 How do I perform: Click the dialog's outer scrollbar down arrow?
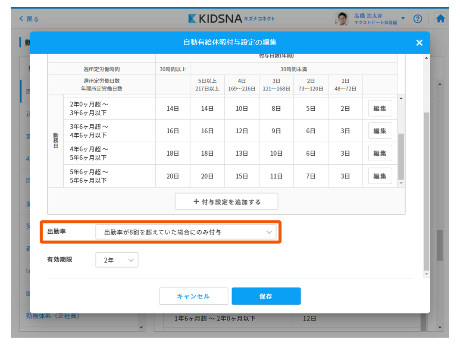(x=426, y=274)
